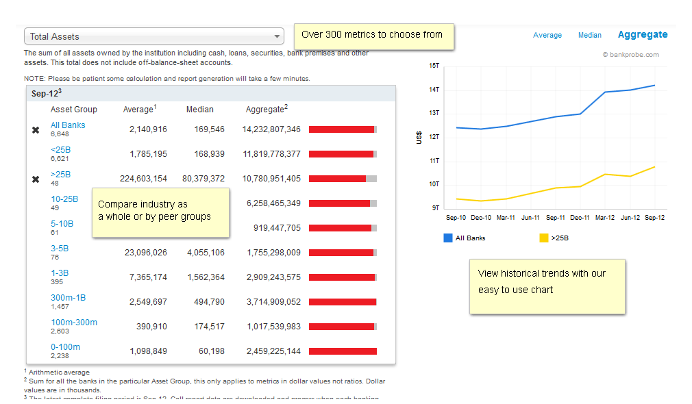Select the Aggregate chart view
The image size is (692, 404).
pyautogui.click(x=642, y=35)
